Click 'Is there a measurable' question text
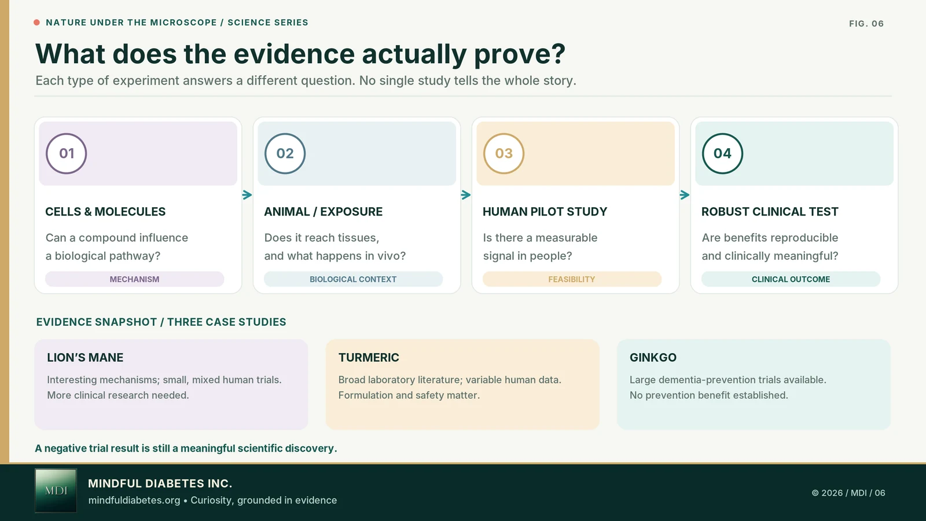The image size is (926, 521). (540, 238)
